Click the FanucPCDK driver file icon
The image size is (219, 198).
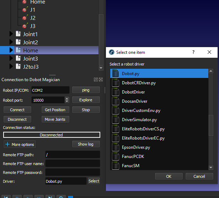click(x=116, y=156)
